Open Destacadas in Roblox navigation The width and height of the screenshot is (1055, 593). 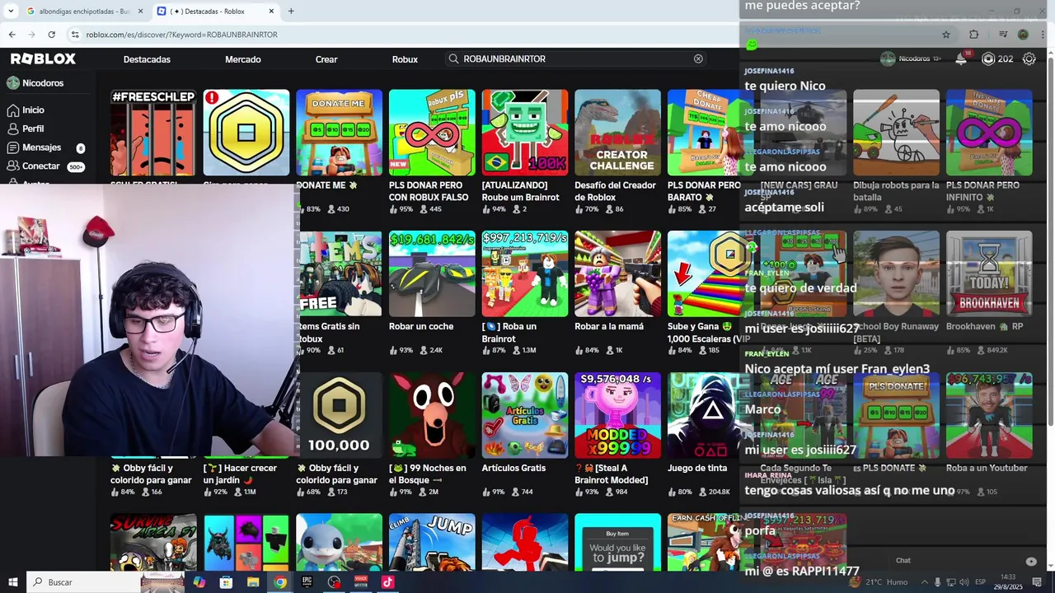tap(147, 59)
